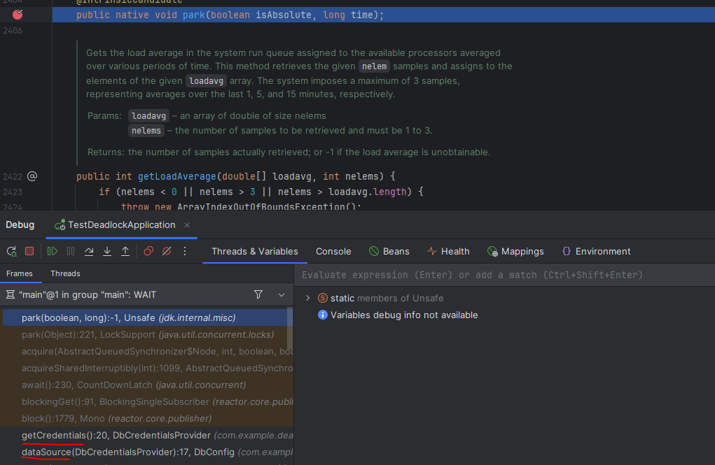This screenshot has width=715, height=465.
Task: Click the park method name in the highlighted line
Action: (x=194, y=15)
